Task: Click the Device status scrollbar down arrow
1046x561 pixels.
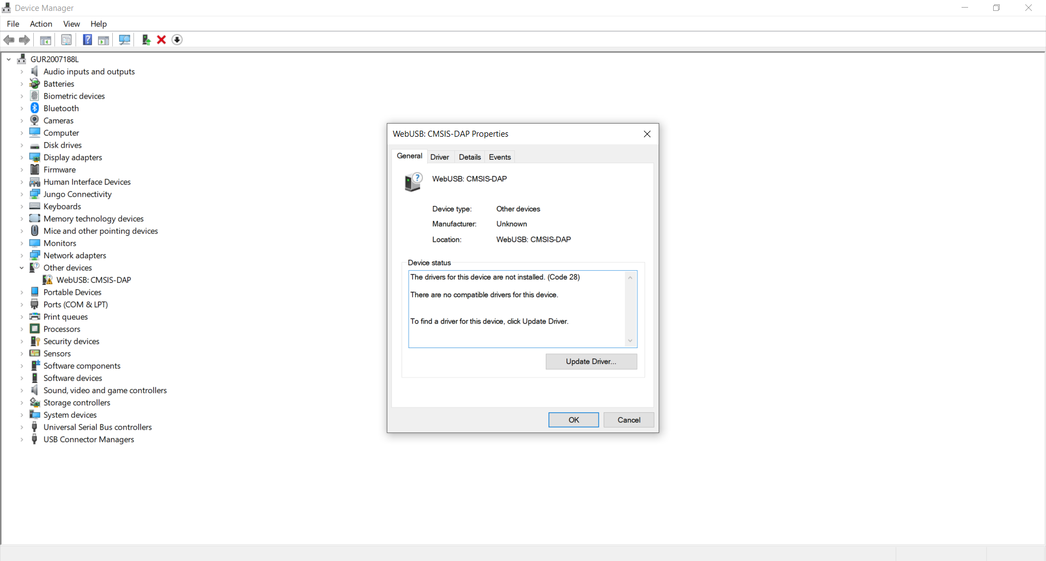Action: click(x=630, y=340)
